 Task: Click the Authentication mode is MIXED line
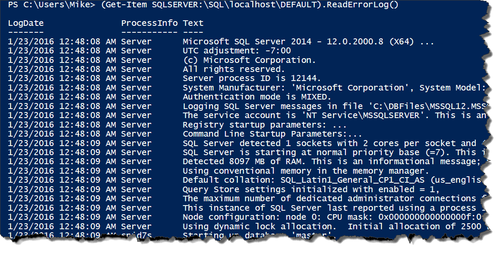tap(257, 97)
